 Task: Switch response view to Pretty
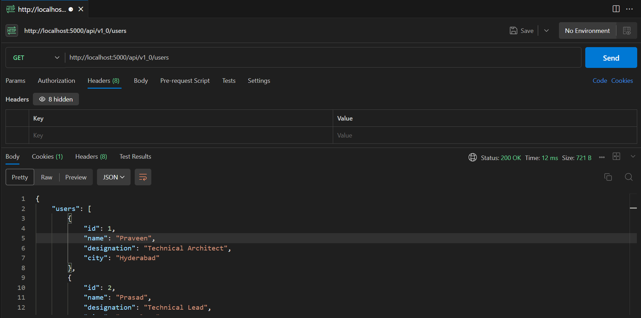[20, 177]
